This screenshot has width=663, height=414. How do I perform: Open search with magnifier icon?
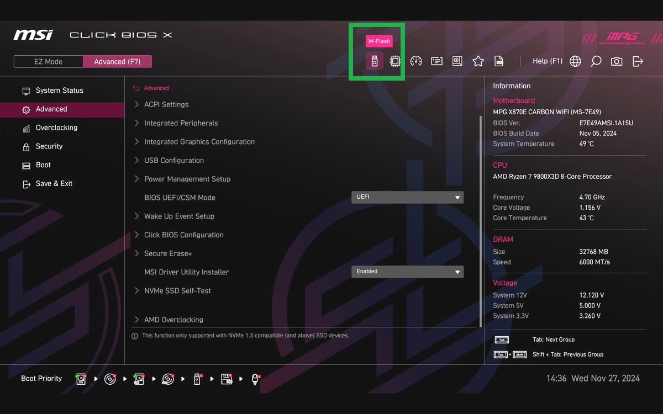coord(596,61)
